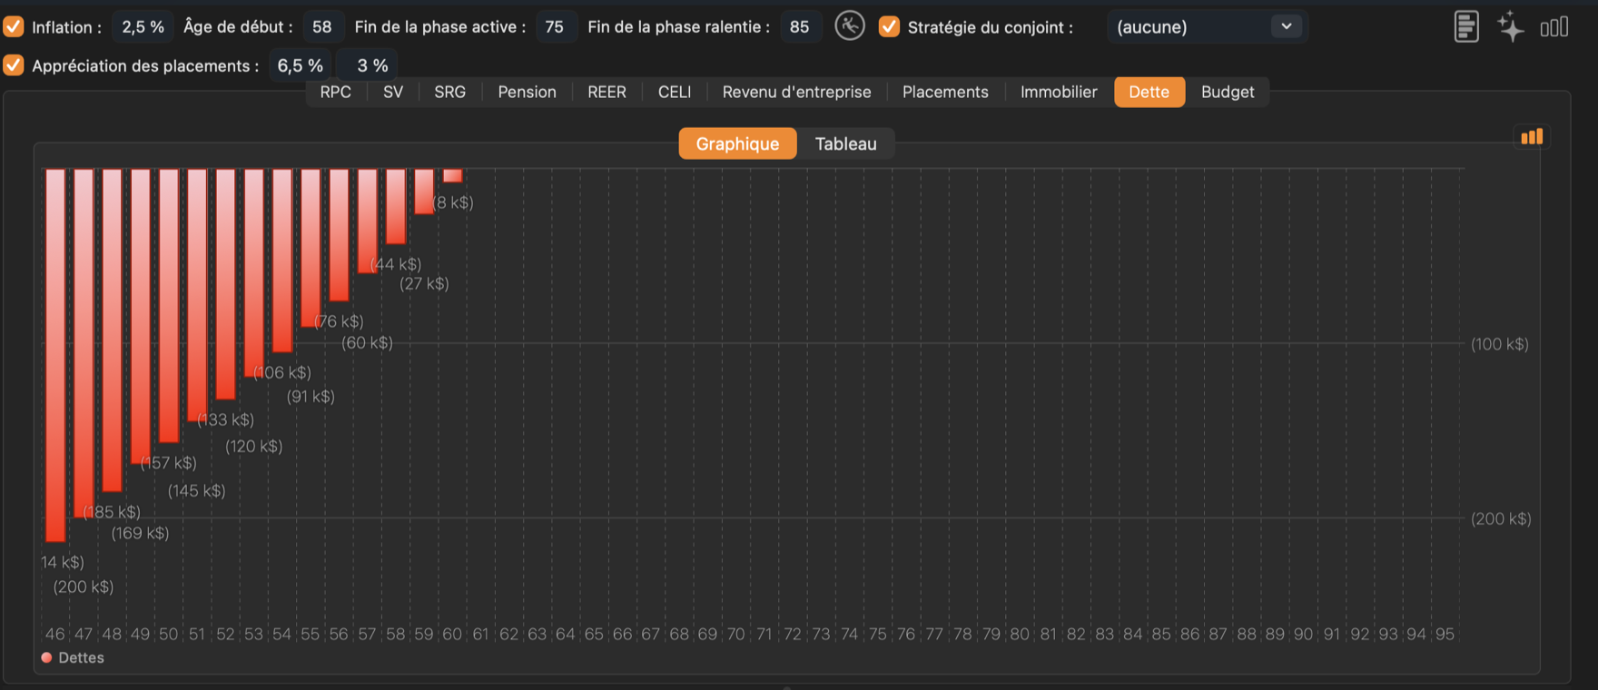Screen dimensions: 1598x690
Task: Click the bar chart icon in top toolbar
Action: click(x=1554, y=27)
